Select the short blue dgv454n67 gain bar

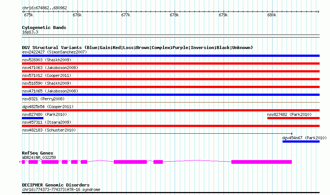click(301, 142)
